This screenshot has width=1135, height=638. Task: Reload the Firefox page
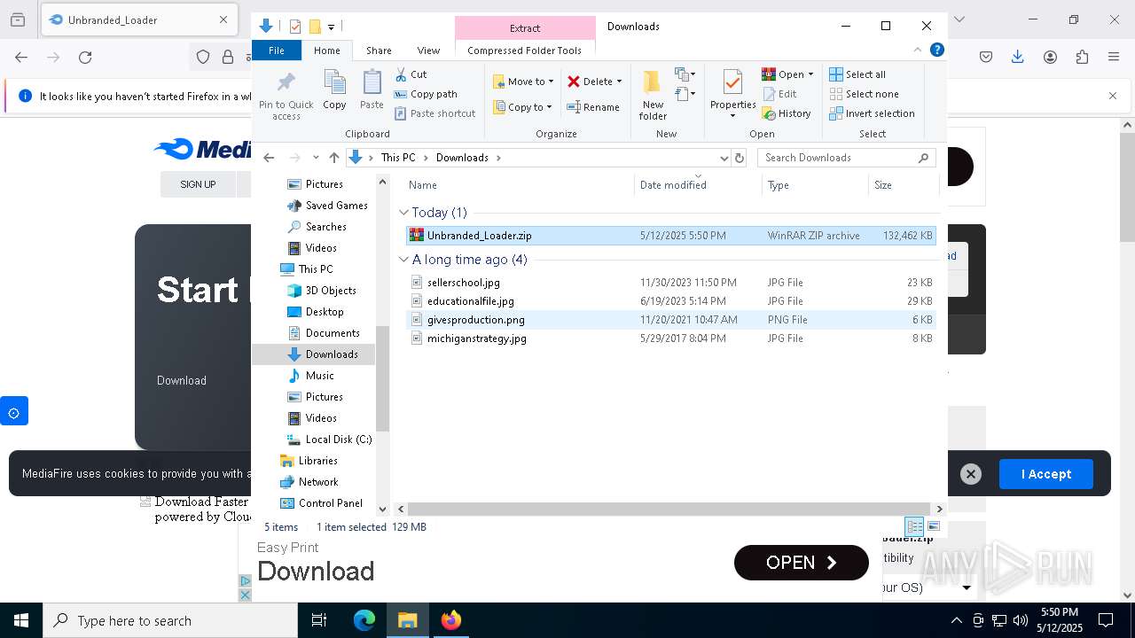pyautogui.click(x=85, y=58)
